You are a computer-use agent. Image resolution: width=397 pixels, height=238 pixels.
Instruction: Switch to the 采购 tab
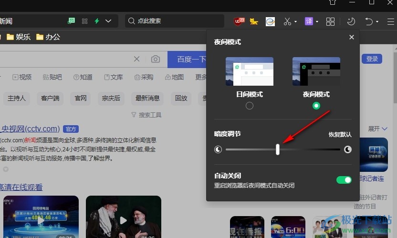click(144, 77)
